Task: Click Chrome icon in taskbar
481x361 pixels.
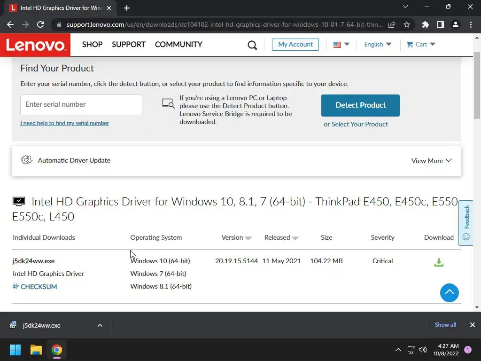Action: [57, 350]
